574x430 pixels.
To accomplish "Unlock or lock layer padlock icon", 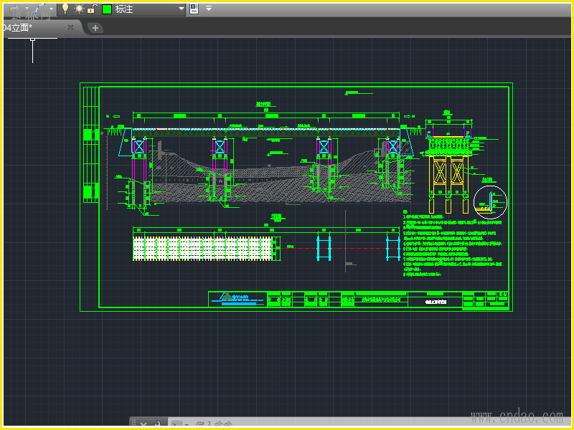I will (92, 9).
